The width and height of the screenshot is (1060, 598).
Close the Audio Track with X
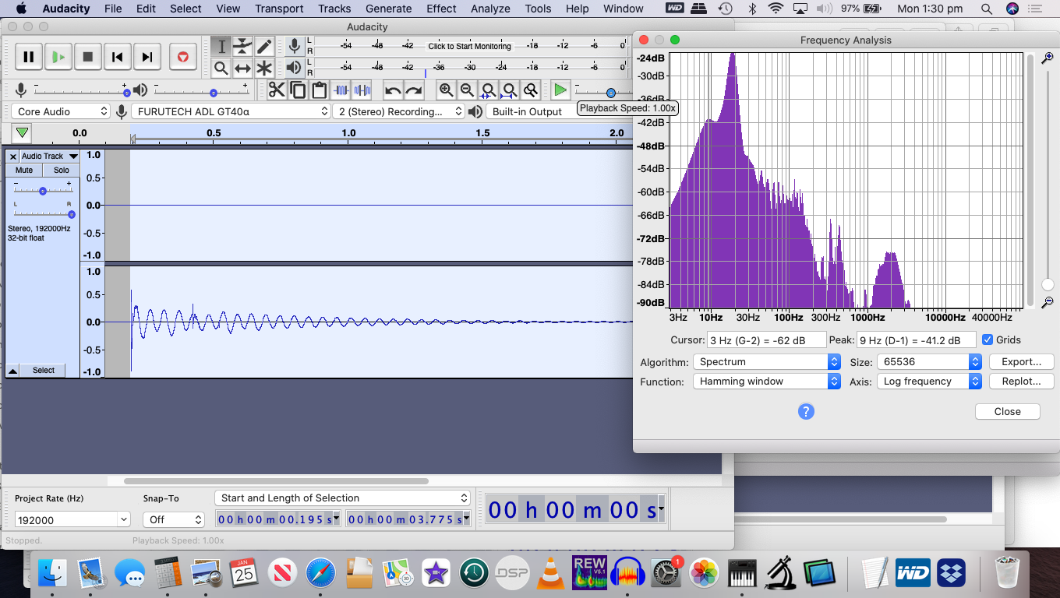click(x=12, y=157)
